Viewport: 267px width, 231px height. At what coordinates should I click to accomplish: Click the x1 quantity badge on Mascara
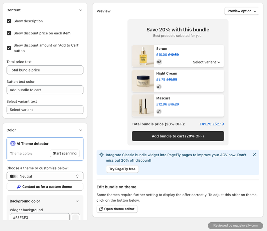coord(159,111)
